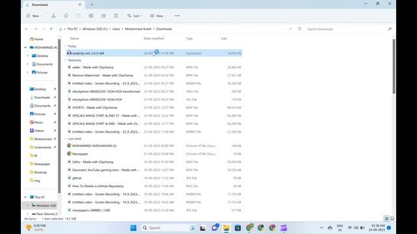Sort by Date modified column header
The image size is (417, 234).
(154, 38)
